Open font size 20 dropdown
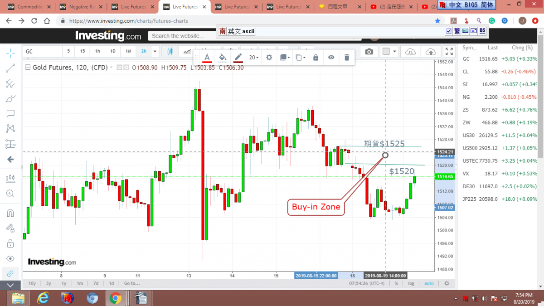Image resolution: width=544 pixels, height=306 pixels. [254, 57]
